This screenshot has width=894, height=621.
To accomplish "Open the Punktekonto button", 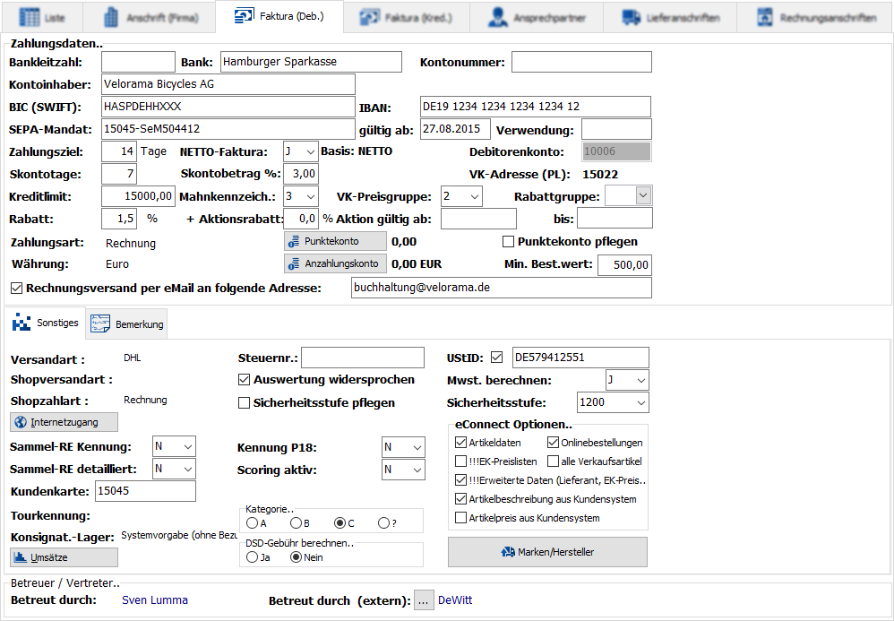I will tap(335, 241).
